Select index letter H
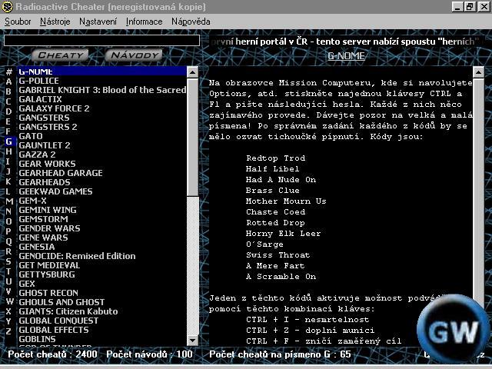Screen dimensions: 492x369 pos(8,151)
